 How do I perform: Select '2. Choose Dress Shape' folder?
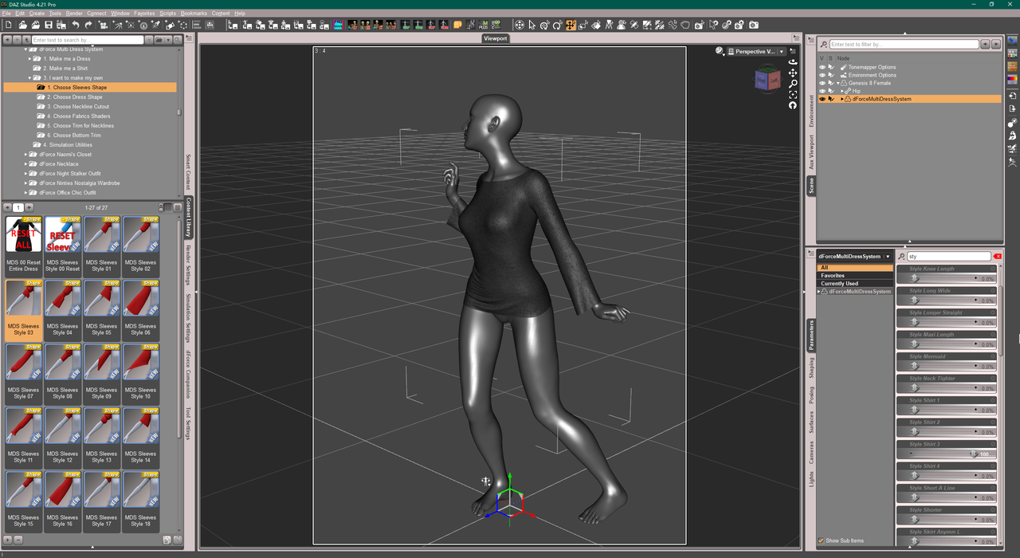point(75,96)
